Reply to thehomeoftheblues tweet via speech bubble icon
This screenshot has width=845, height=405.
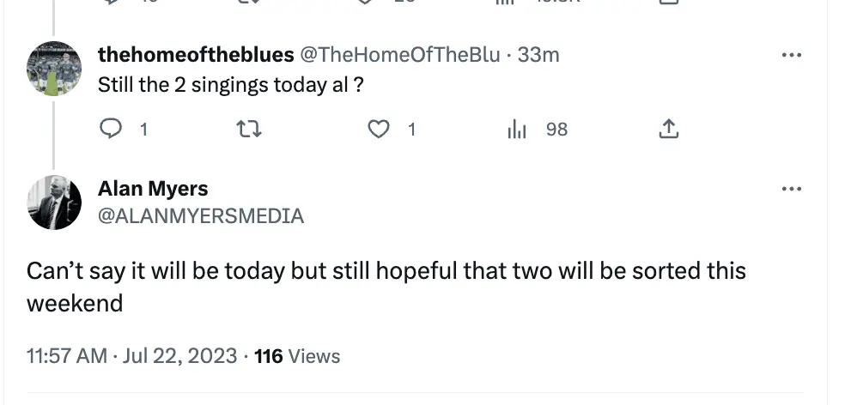tap(112, 130)
